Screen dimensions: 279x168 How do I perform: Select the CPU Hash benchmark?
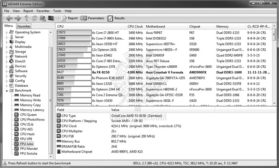[x=27, y=134]
